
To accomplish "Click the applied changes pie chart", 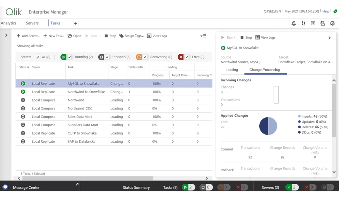I will click(268, 126).
